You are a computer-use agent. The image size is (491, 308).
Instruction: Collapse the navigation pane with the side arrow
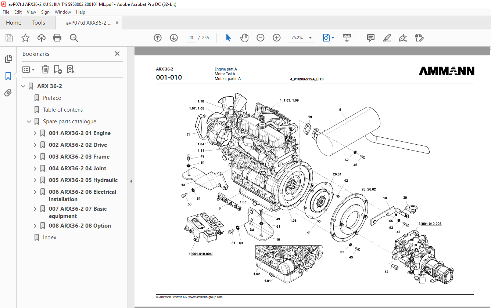point(131,181)
